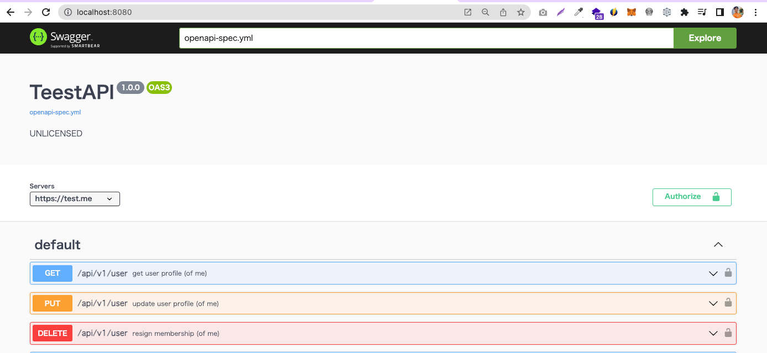This screenshot has height=353, width=767.
Task: Expand the GET /api/v1/user operation arrow
Action: (713, 273)
